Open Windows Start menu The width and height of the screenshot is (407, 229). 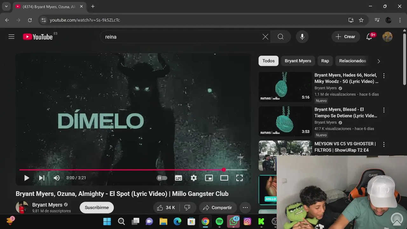[107, 221]
